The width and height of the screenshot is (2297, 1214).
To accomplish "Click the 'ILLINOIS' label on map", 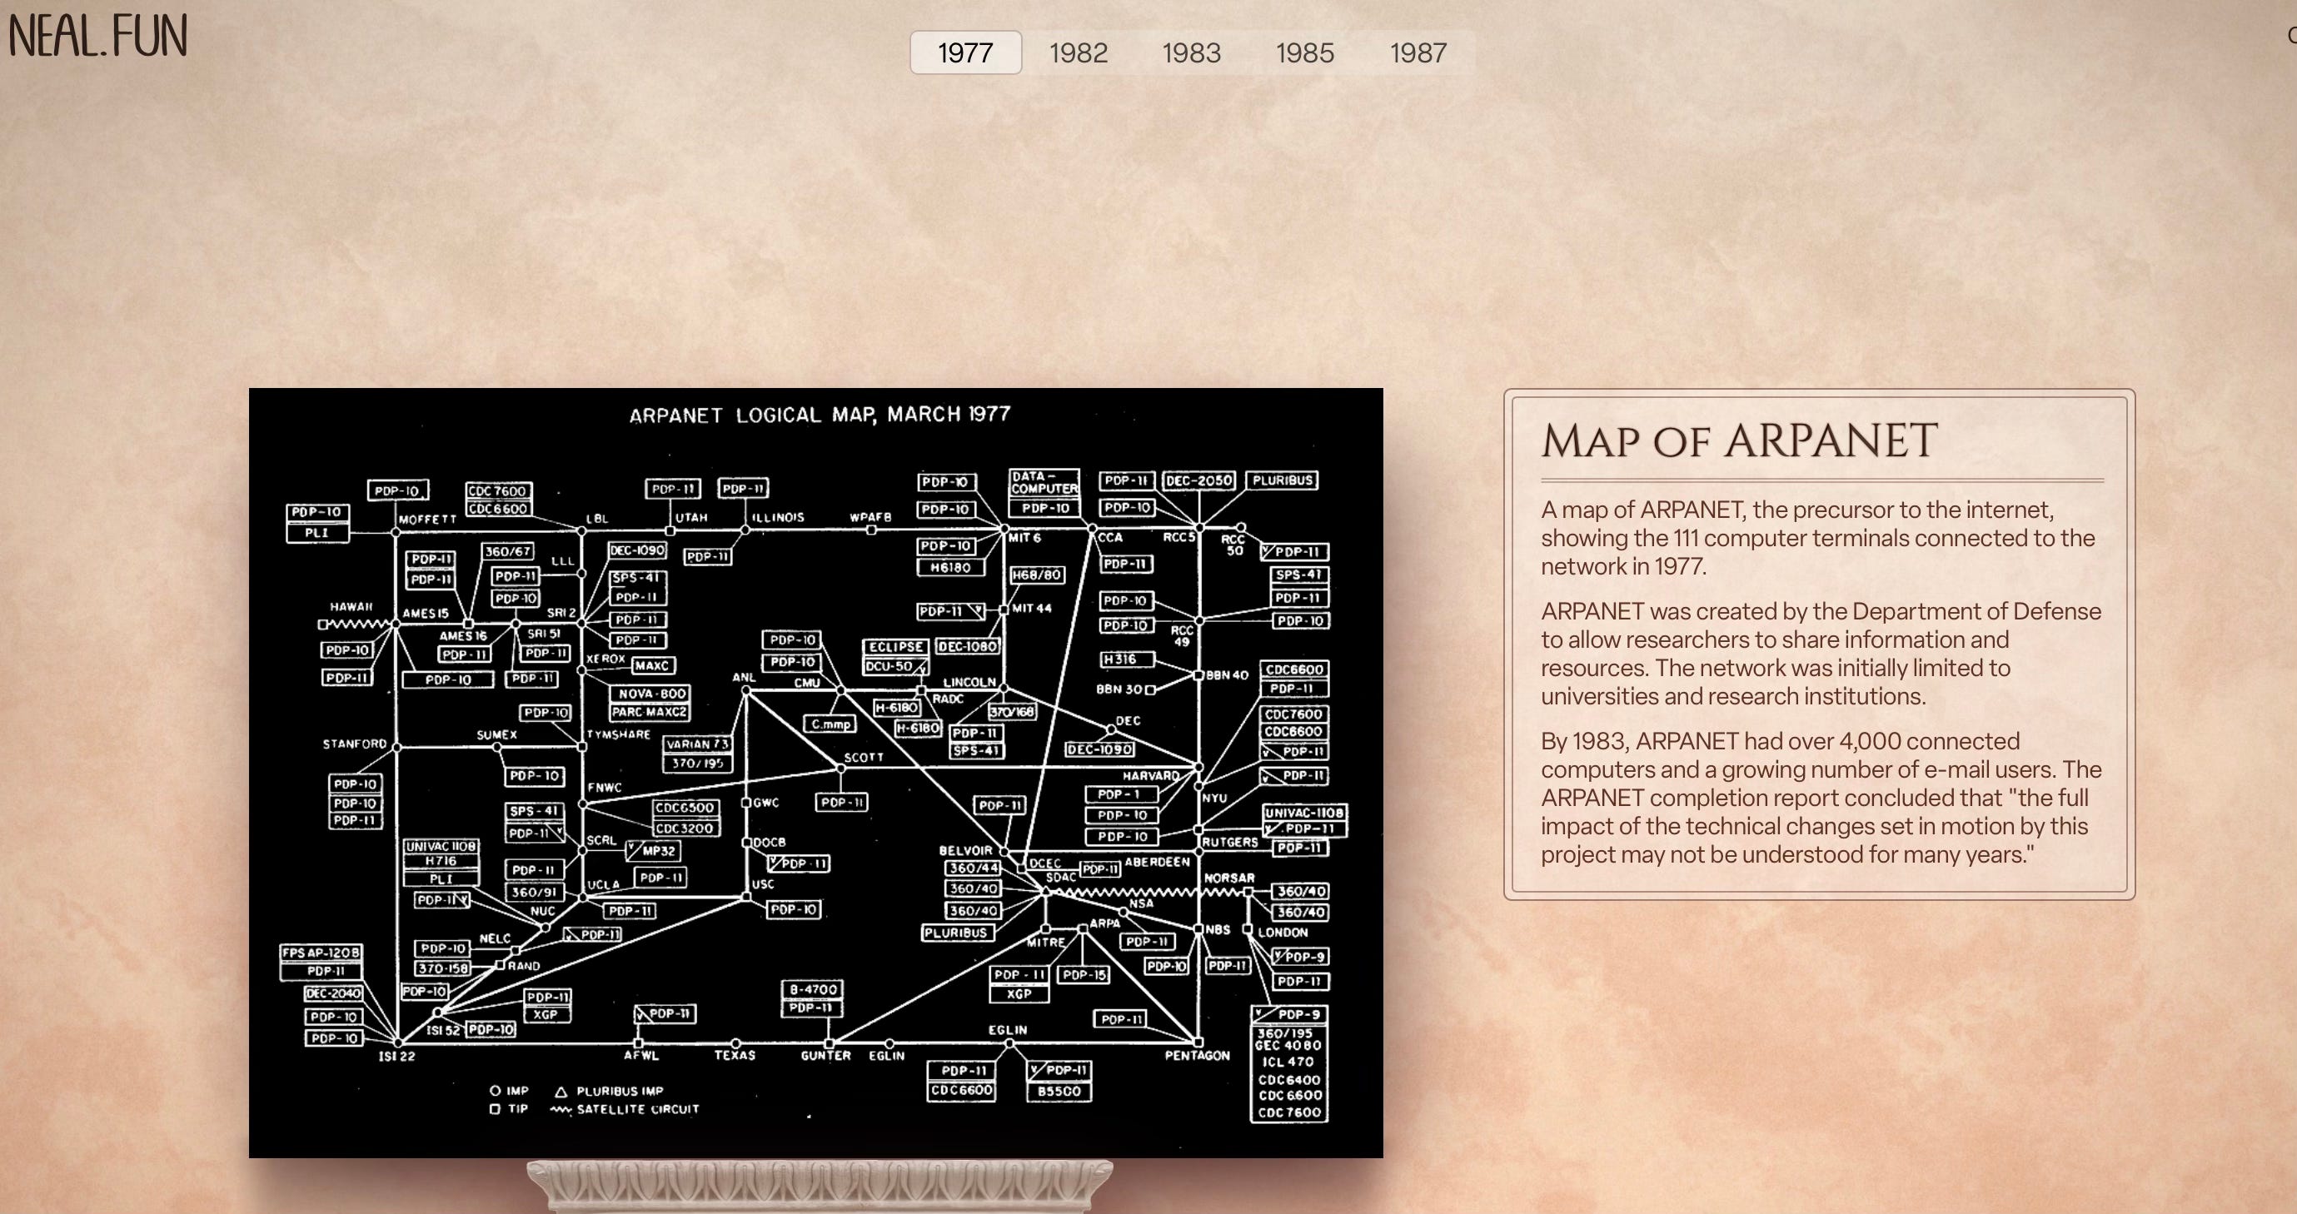I will (x=778, y=517).
